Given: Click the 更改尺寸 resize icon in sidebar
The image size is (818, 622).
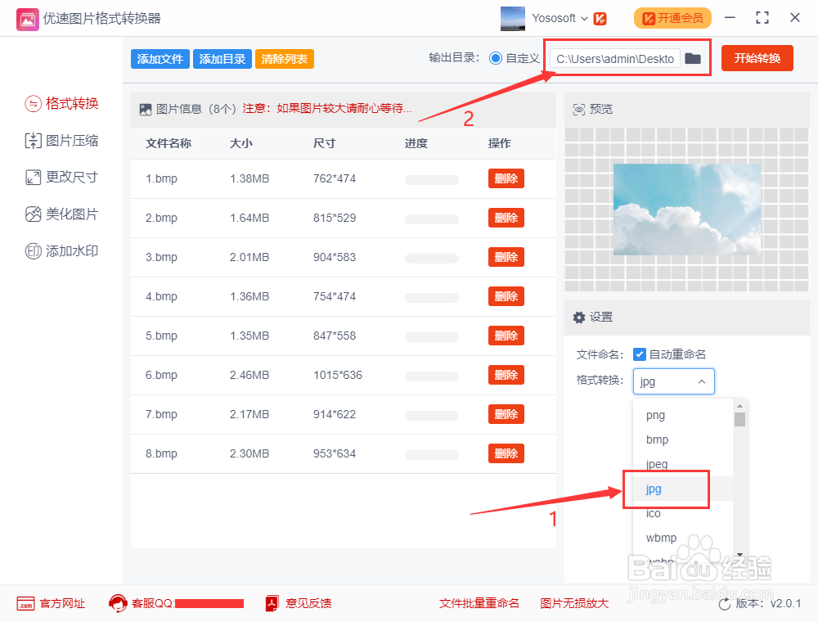Looking at the screenshot, I should [33, 178].
